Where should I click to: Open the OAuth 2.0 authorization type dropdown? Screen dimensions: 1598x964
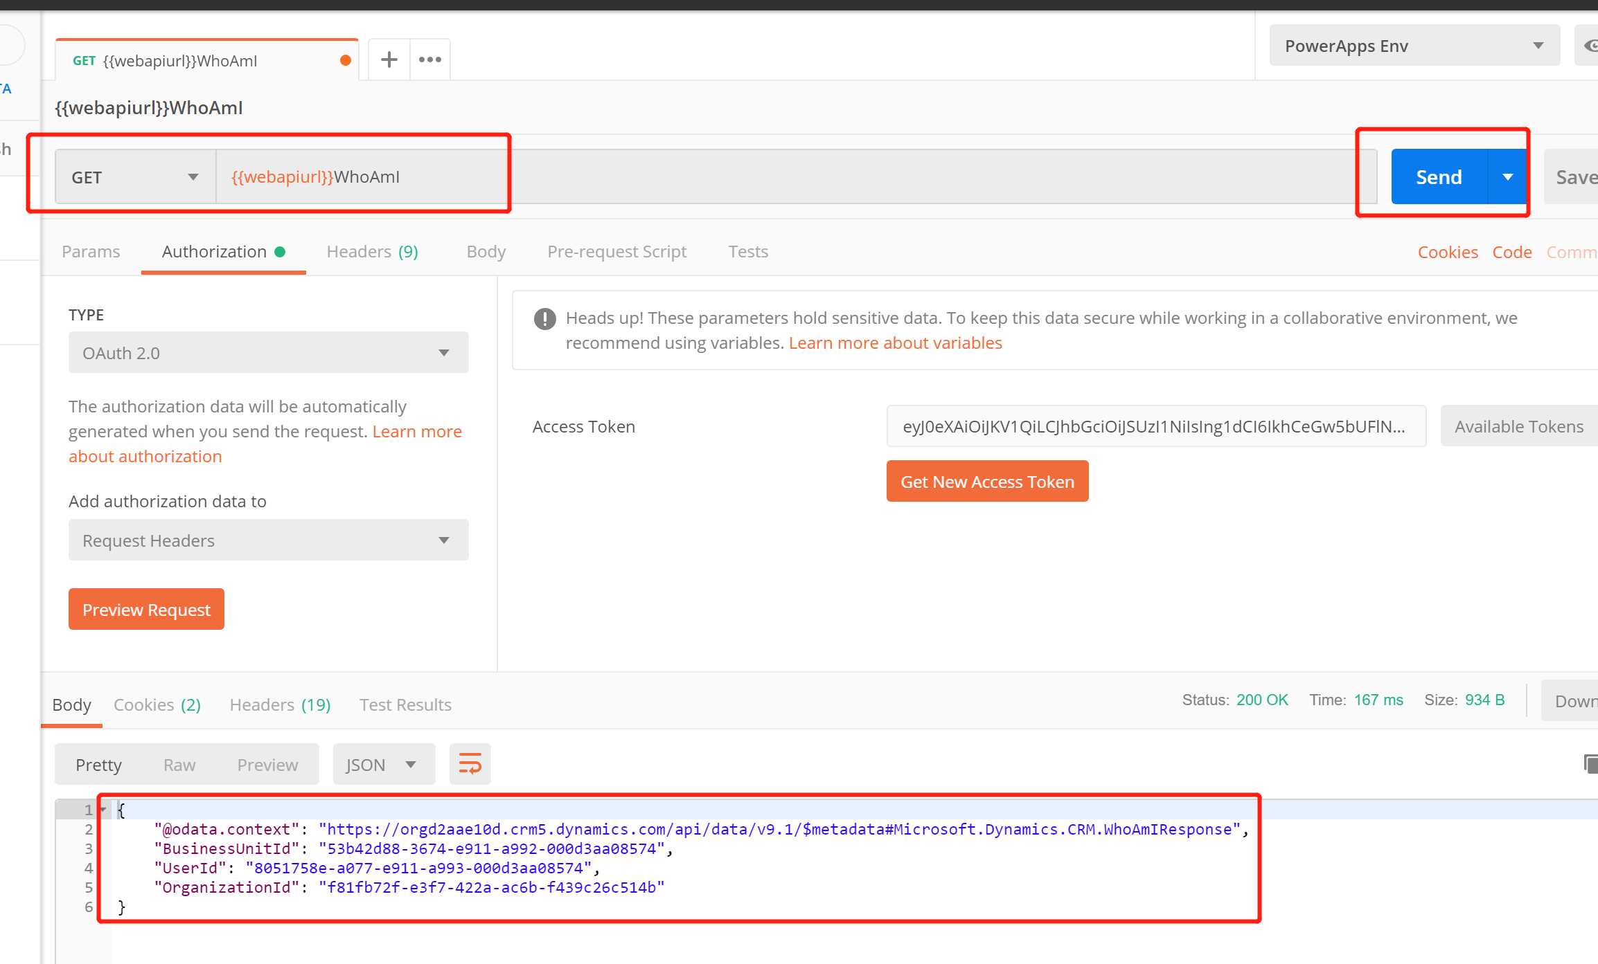click(269, 353)
